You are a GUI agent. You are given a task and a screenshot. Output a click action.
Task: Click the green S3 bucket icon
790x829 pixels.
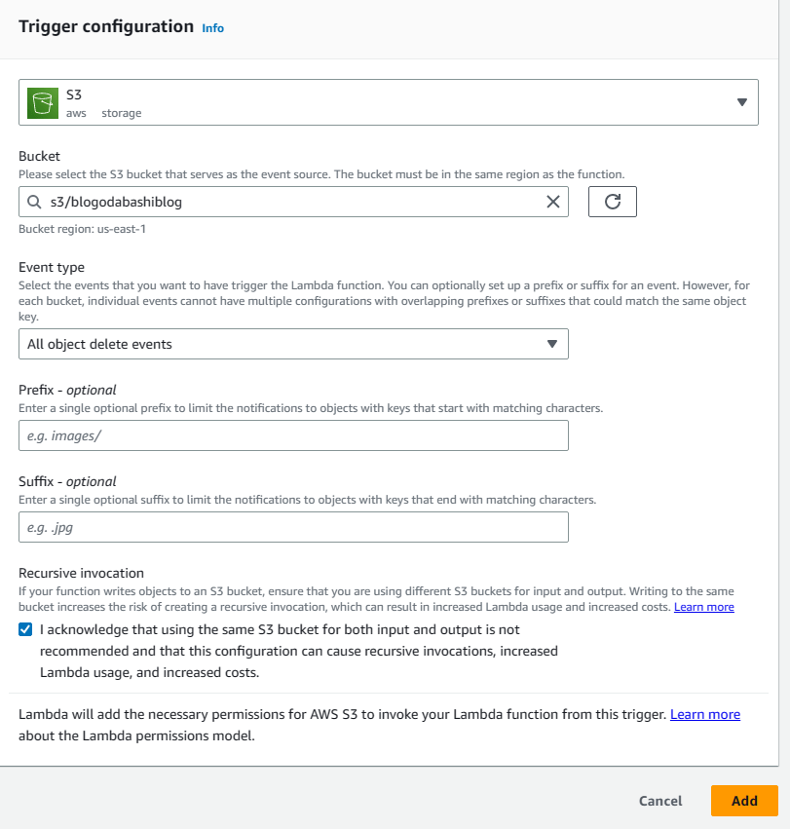coord(42,102)
